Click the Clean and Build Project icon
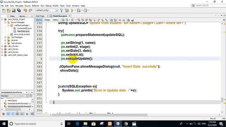The height and width of the screenshot is (127, 226). tap(67, 10)
